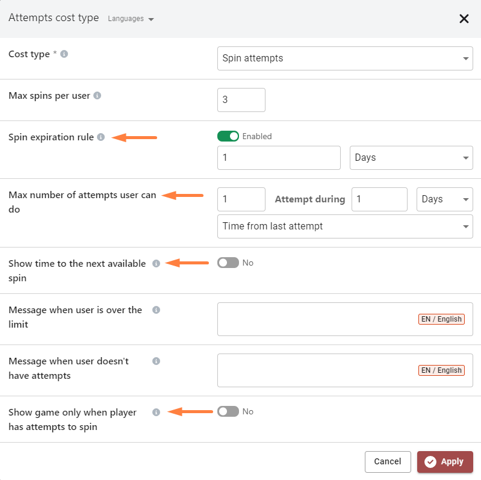Enable Show time to next available spin toggle

228,263
